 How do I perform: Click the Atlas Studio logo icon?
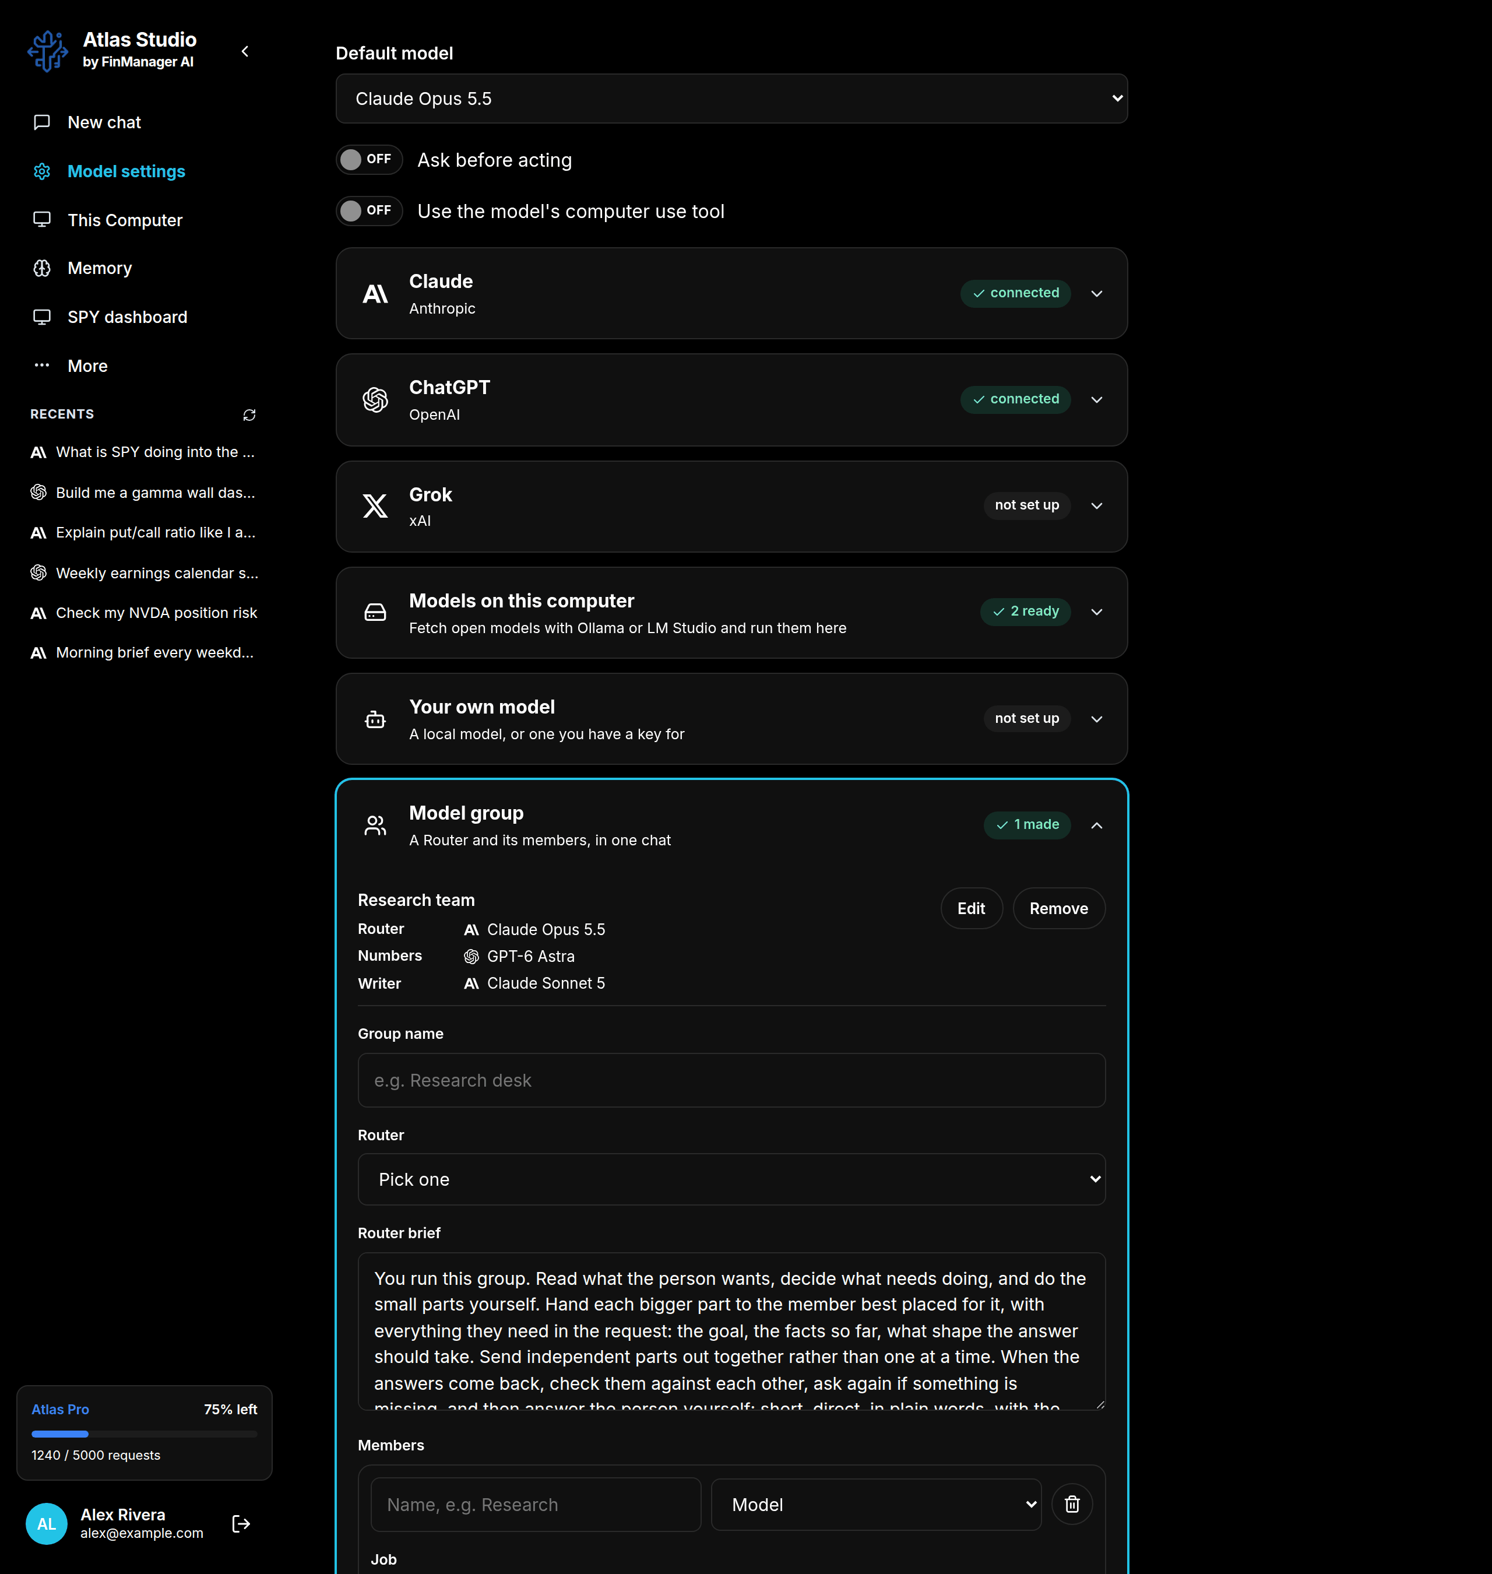click(47, 51)
